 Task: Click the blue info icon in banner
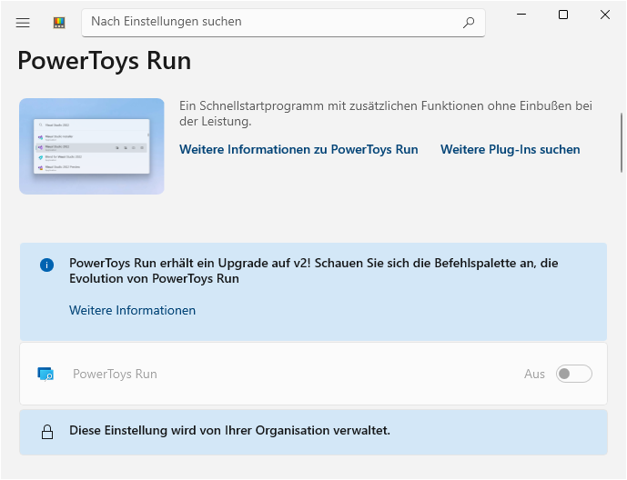(46, 265)
